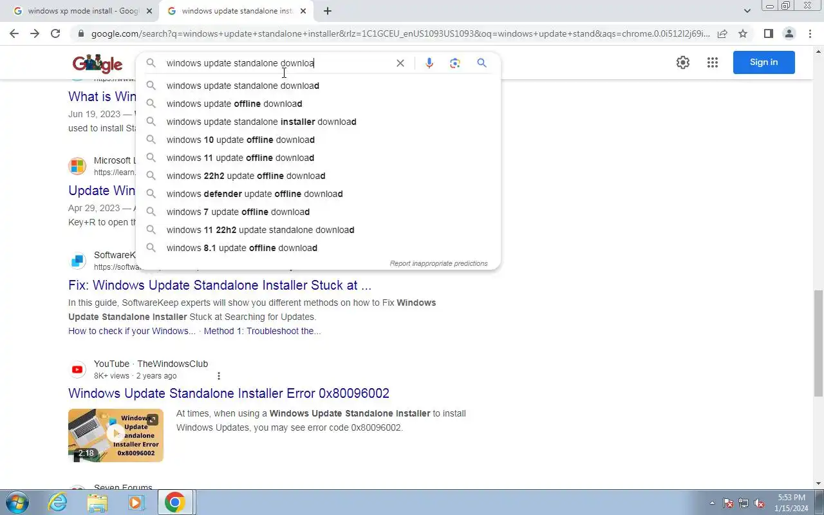This screenshot has width=824, height=515.
Task: Open Windows Media Player from taskbar
Action: [x=136, y=502]
